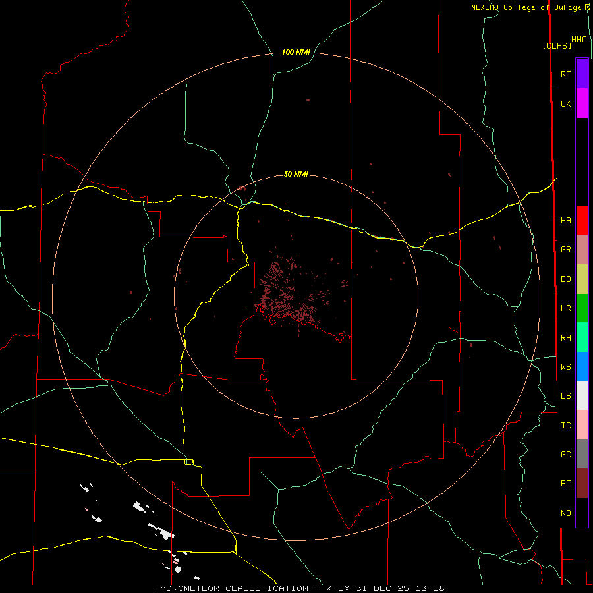Click the BD legend label

(565, 279)
